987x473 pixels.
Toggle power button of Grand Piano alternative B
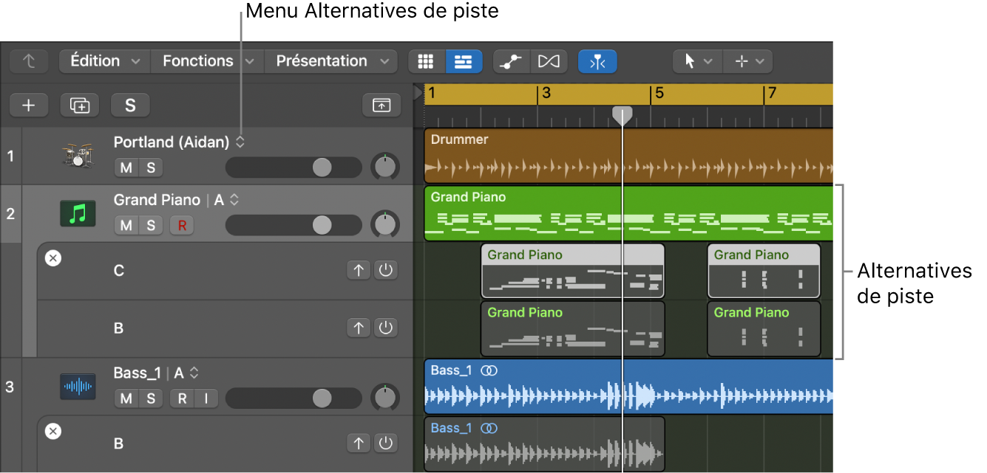click(x=385, y=328)
